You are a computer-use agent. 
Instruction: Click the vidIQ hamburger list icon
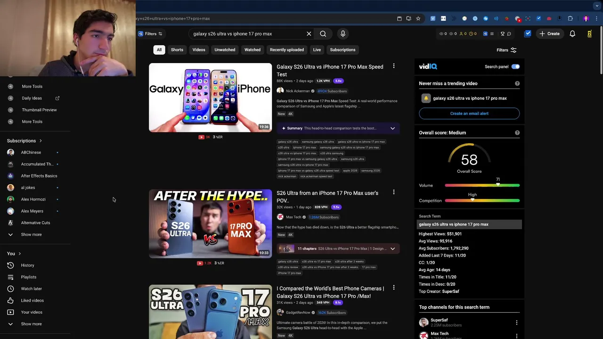click(492, 34)
